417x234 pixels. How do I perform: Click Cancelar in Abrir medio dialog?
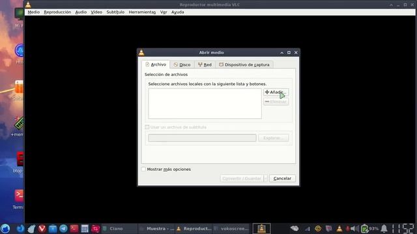pyautogui.click(x=282, y=179)
